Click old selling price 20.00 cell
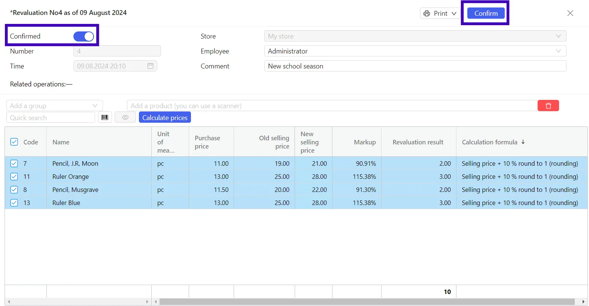 click(264, 190)
